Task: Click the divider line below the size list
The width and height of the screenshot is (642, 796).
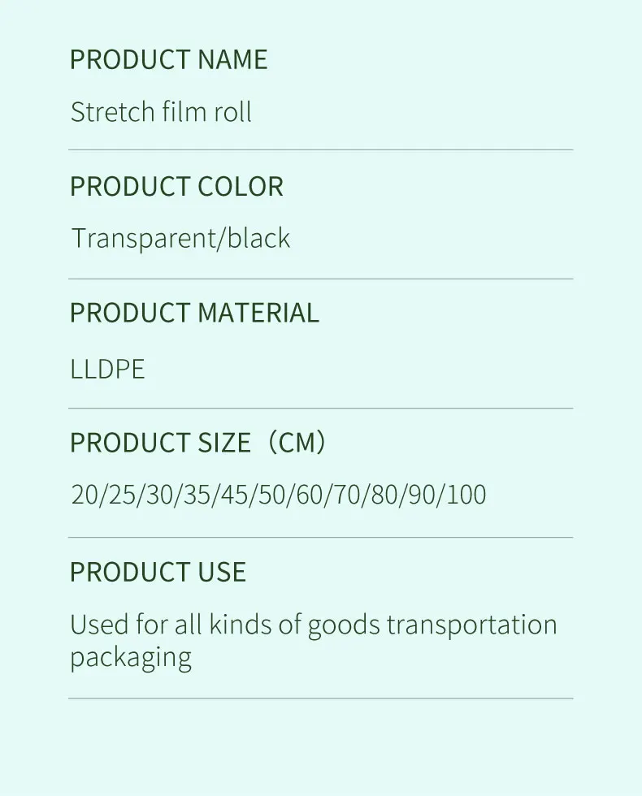Action: (320, 537)
